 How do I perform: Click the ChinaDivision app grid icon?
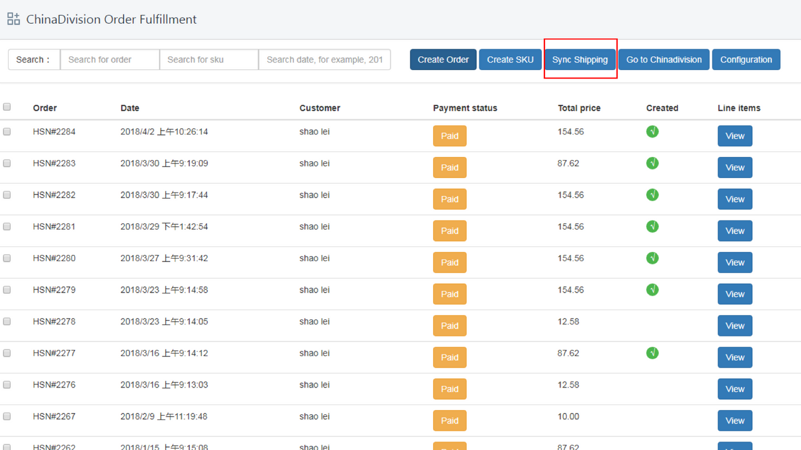click(13, 19)
